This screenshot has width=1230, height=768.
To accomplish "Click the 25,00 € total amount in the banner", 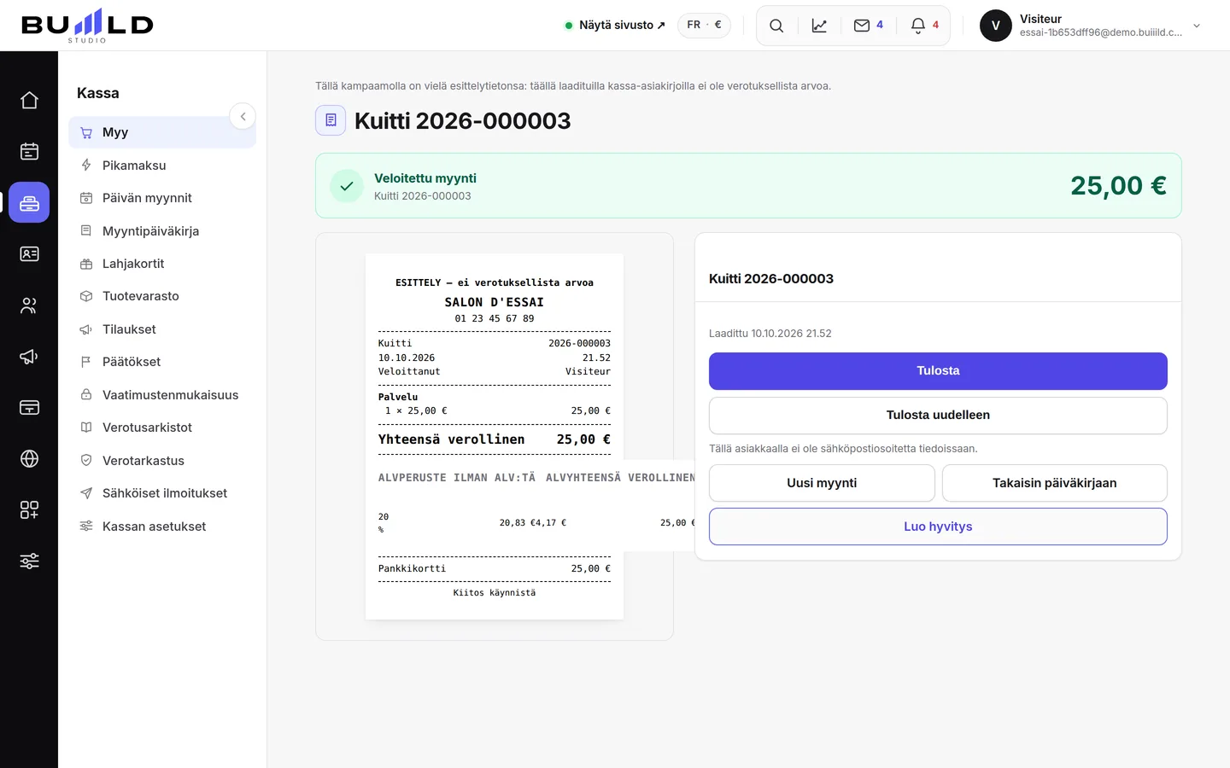I will coord(1118,185).
